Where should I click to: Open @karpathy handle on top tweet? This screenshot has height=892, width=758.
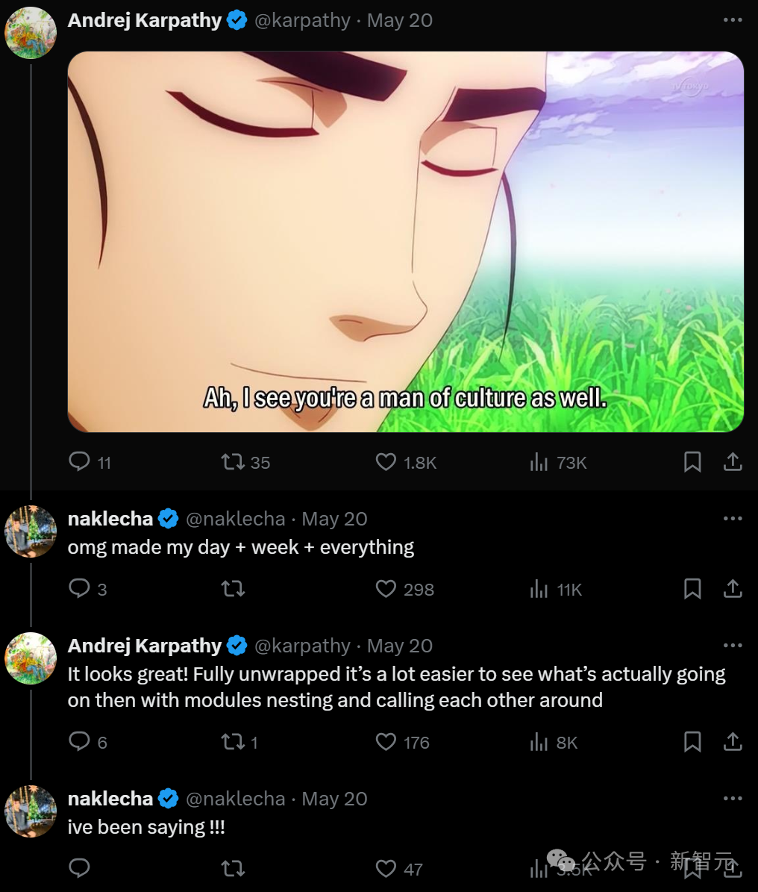[302, 20]
